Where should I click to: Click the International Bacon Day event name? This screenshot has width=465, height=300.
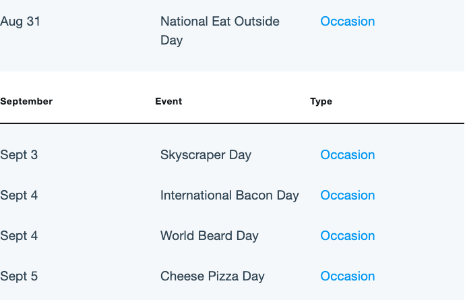(230, 196)
